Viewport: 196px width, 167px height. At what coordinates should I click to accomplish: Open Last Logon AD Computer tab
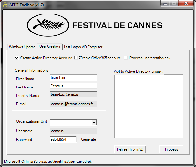pos(83,47)
